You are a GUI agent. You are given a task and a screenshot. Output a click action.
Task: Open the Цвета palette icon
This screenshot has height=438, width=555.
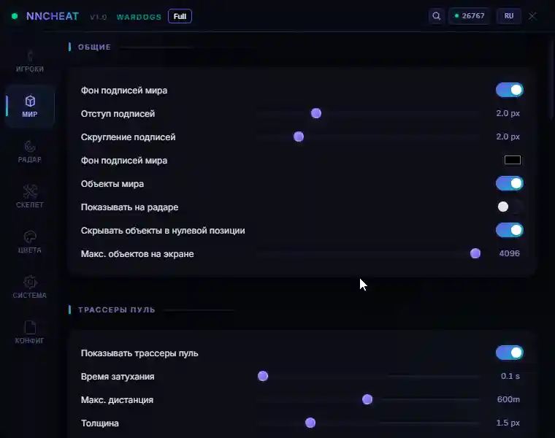pyautogui.click(x=30, y=237)
